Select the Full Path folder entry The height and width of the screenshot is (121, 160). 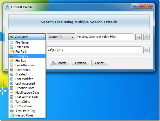(27, 52)
